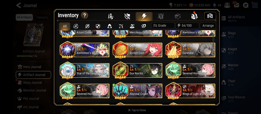Open the Inventory help question mark
This screenshot has width=261, height=114.
pos(85,16)
